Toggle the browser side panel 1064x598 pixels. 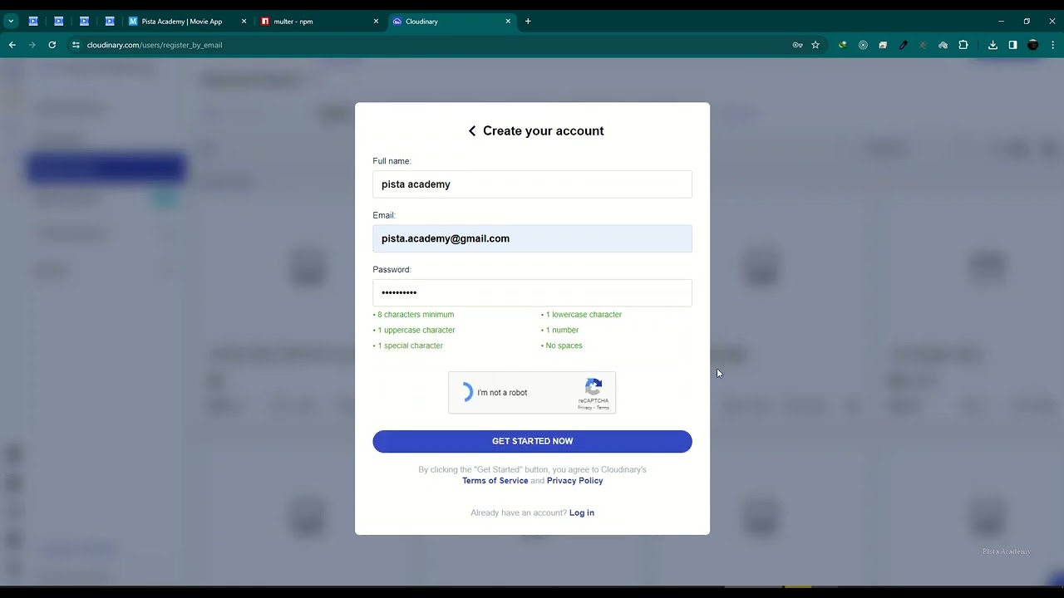(x=1012, y=45)
